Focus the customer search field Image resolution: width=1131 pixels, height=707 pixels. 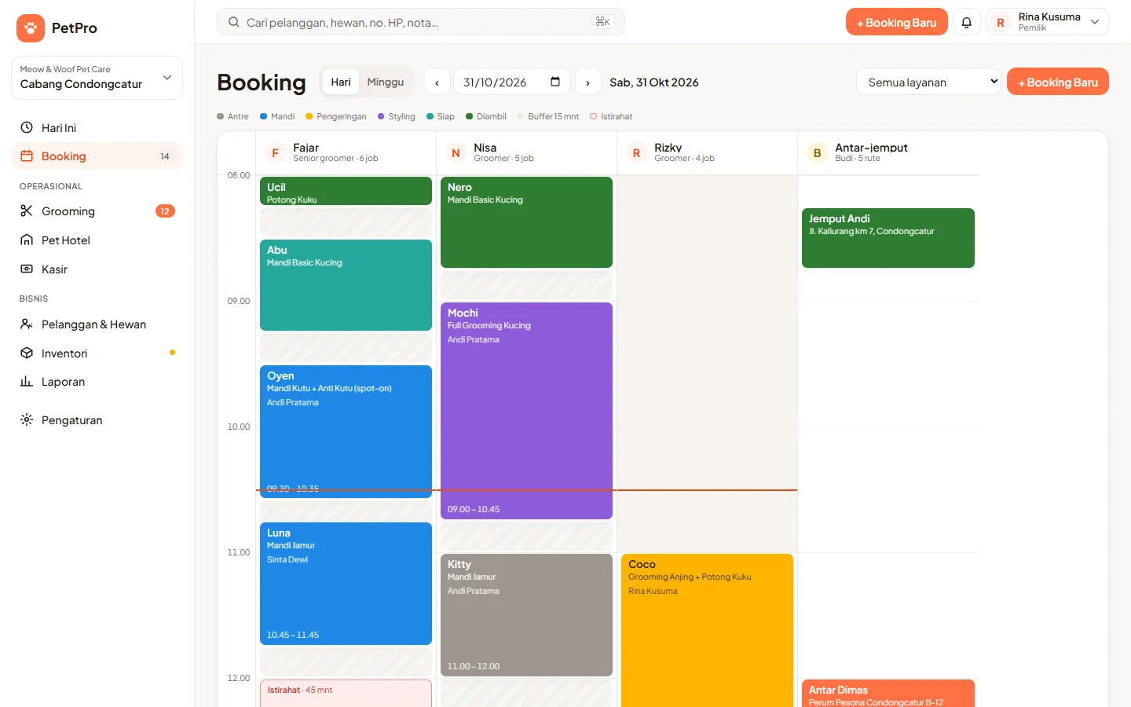tap(421, 22)
